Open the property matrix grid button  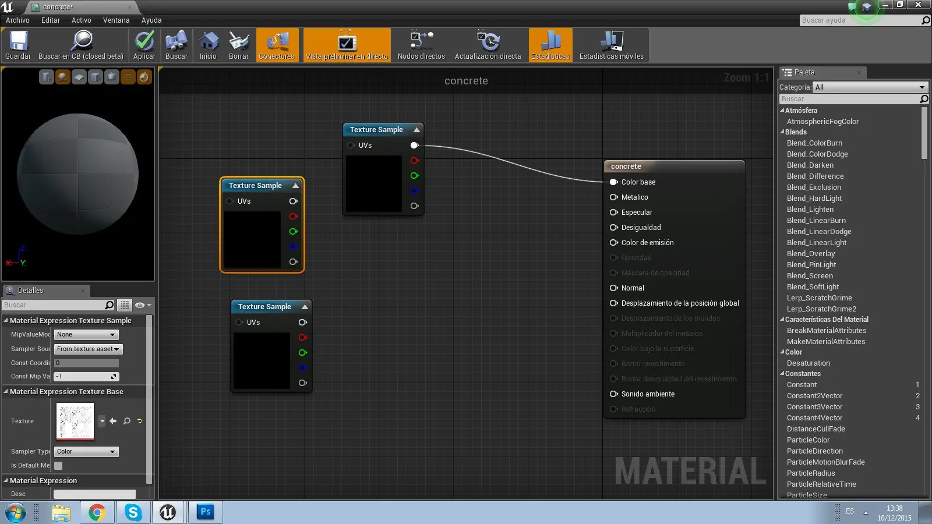124,305
